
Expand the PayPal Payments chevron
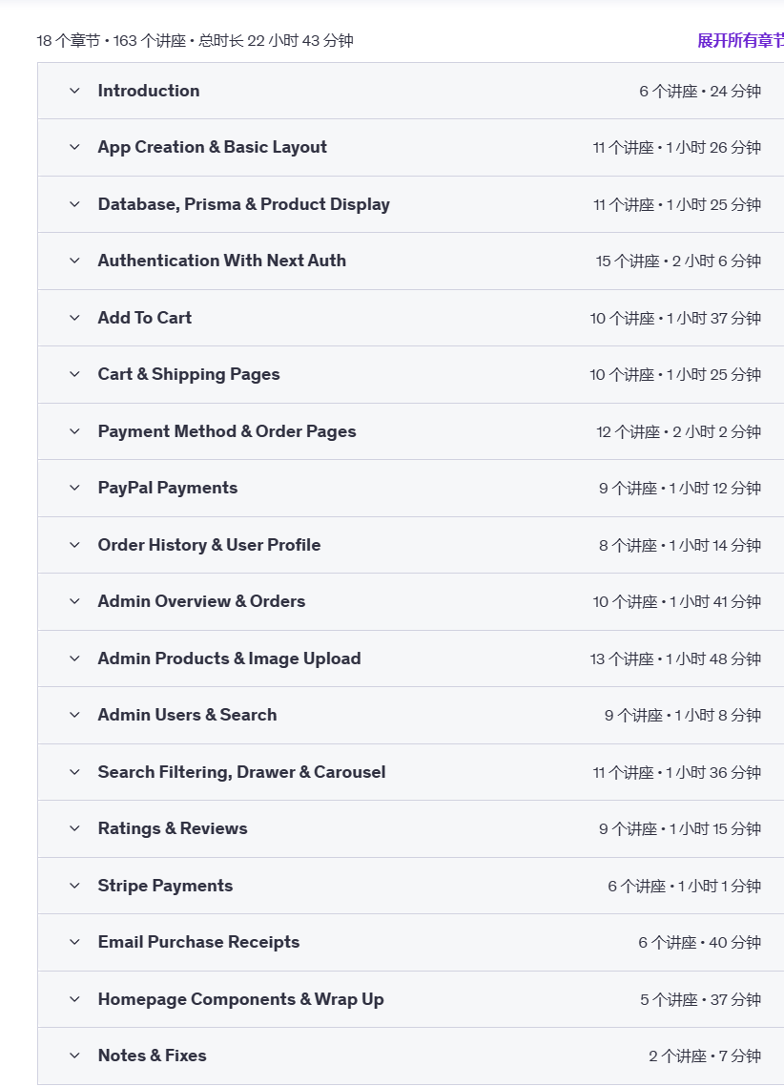click(x=74, y=488)
